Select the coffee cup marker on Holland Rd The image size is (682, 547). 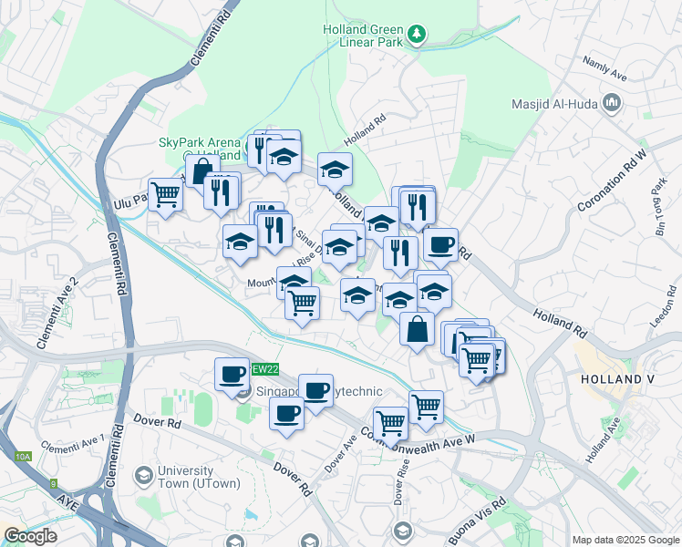tap(440, 246)
